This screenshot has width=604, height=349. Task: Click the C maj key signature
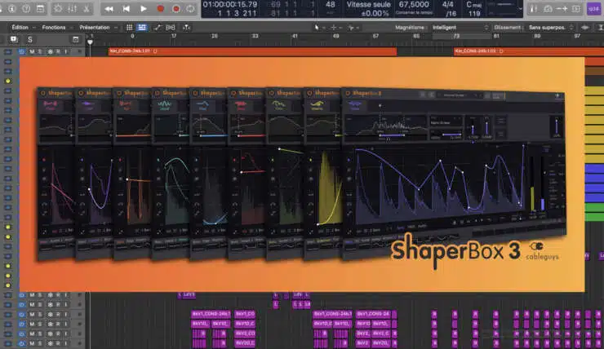pyautogui.click(x=473, y=5)
